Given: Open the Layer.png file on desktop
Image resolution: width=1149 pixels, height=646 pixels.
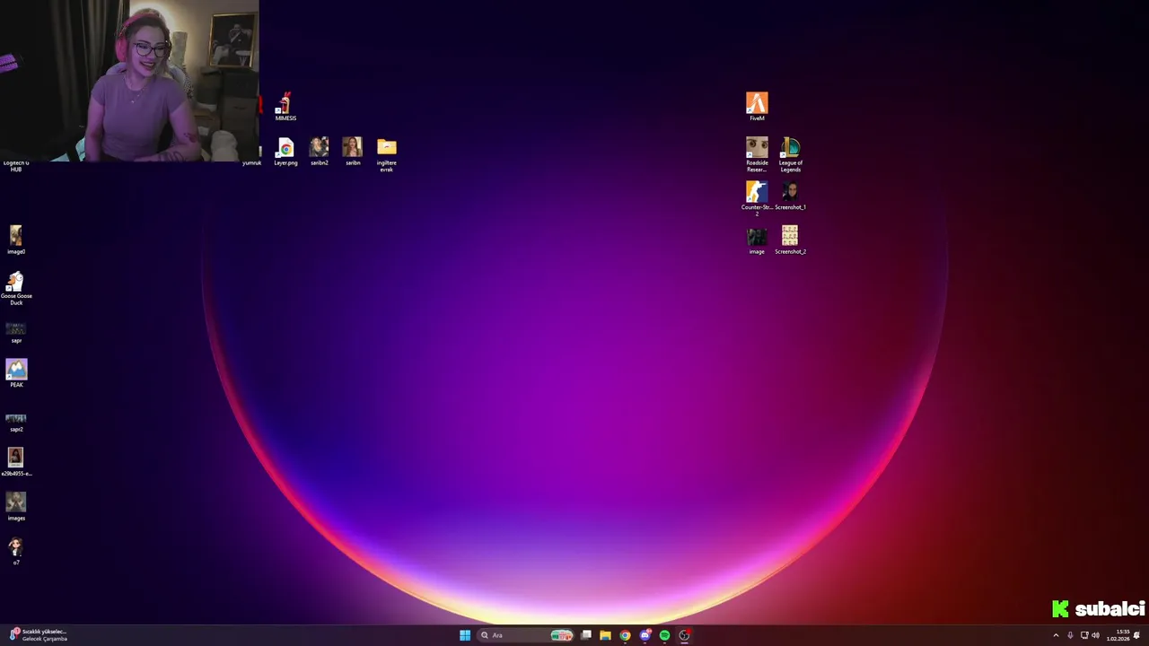Looking at the screenshot, I should [285, 152].
